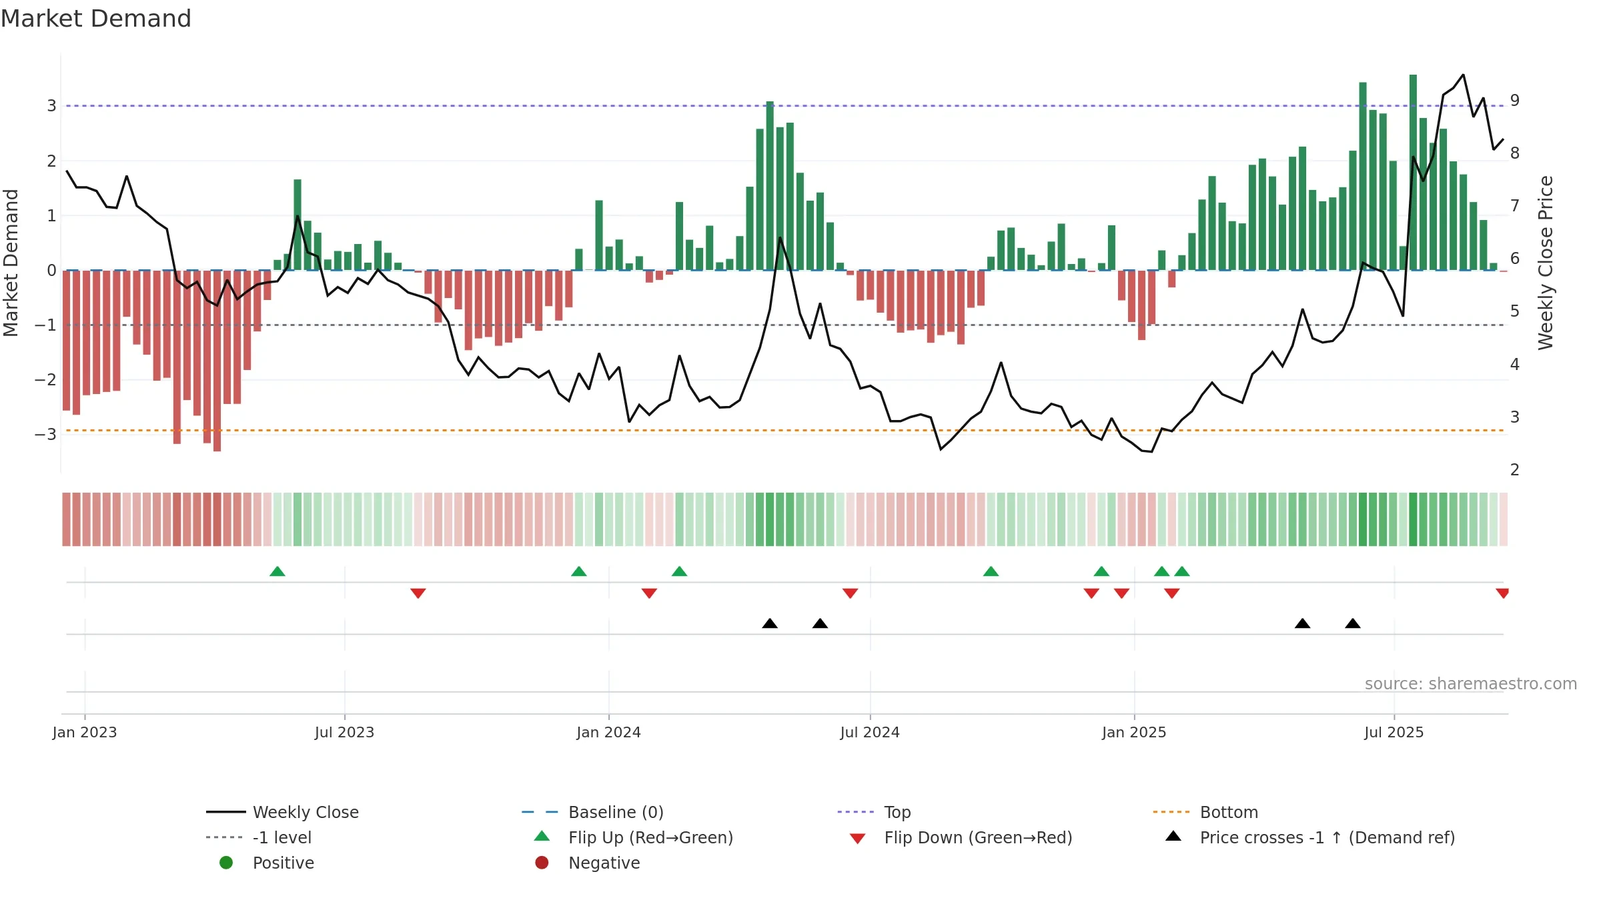1601x900 pixels.
Task: Click the Flip Up (Red→Green) legend label
Action: [650, 837]
